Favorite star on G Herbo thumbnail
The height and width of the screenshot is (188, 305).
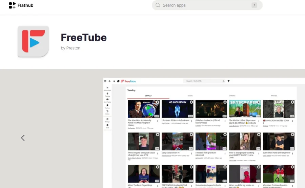click(225, 102)
